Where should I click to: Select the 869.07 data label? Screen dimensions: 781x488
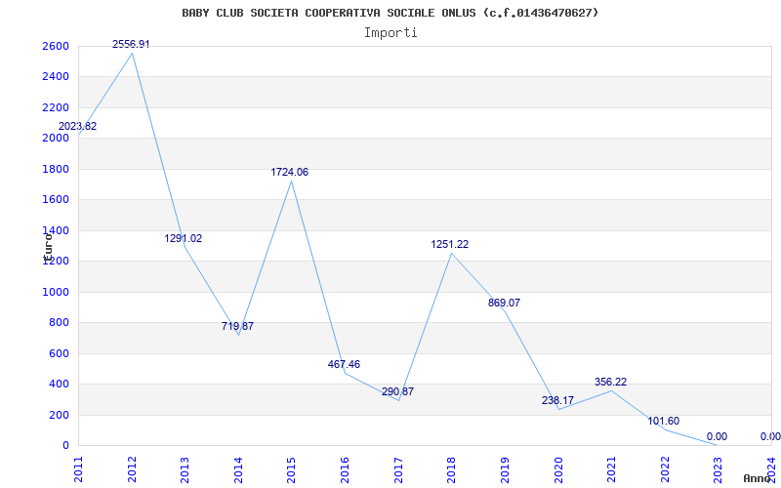coord(504,303)
